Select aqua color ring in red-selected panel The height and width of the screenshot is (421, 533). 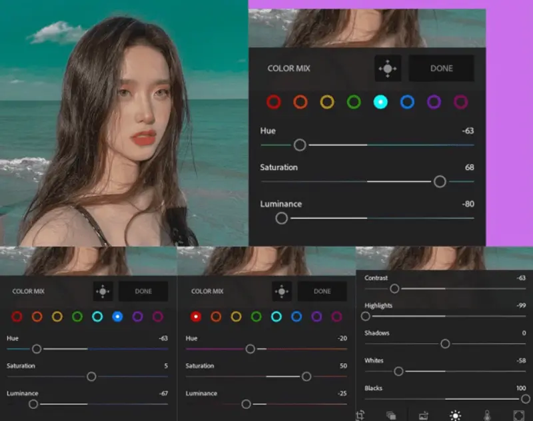click(276, 316)
